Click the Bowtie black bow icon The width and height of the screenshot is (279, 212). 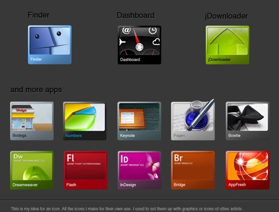click(248, 121)
